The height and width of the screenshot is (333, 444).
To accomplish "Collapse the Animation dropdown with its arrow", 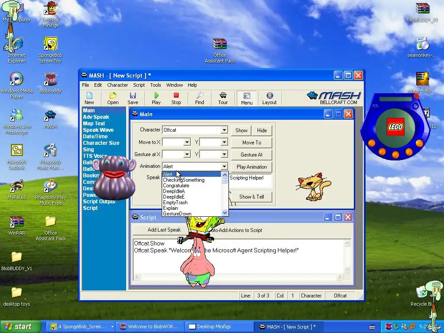I will [x=224, y=166].
